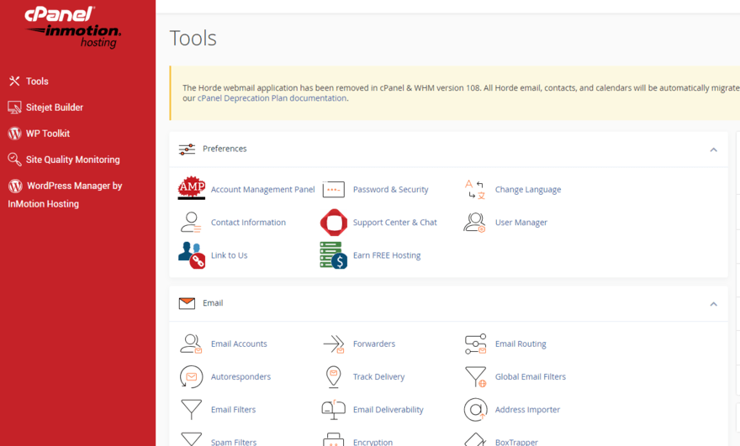Click the Preferences section heading text
The width and height of the screenshot is (740, 446).
tap(225, 149)
